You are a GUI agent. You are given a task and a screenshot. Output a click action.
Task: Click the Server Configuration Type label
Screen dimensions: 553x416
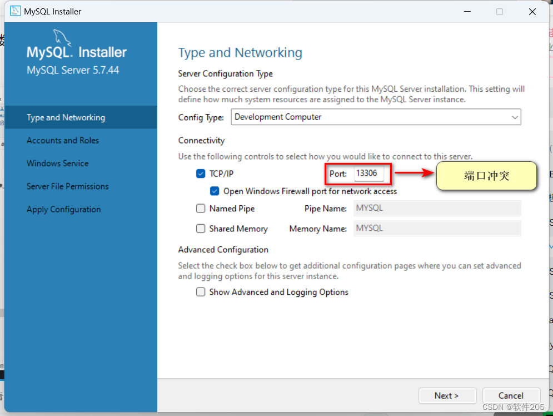tap(225, 74)
